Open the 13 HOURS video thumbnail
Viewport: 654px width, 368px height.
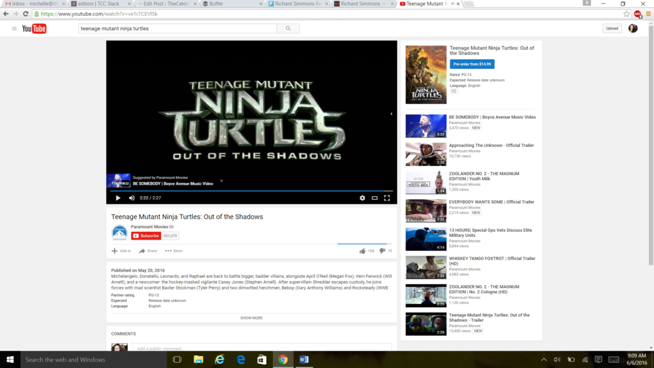click(425, 239)
